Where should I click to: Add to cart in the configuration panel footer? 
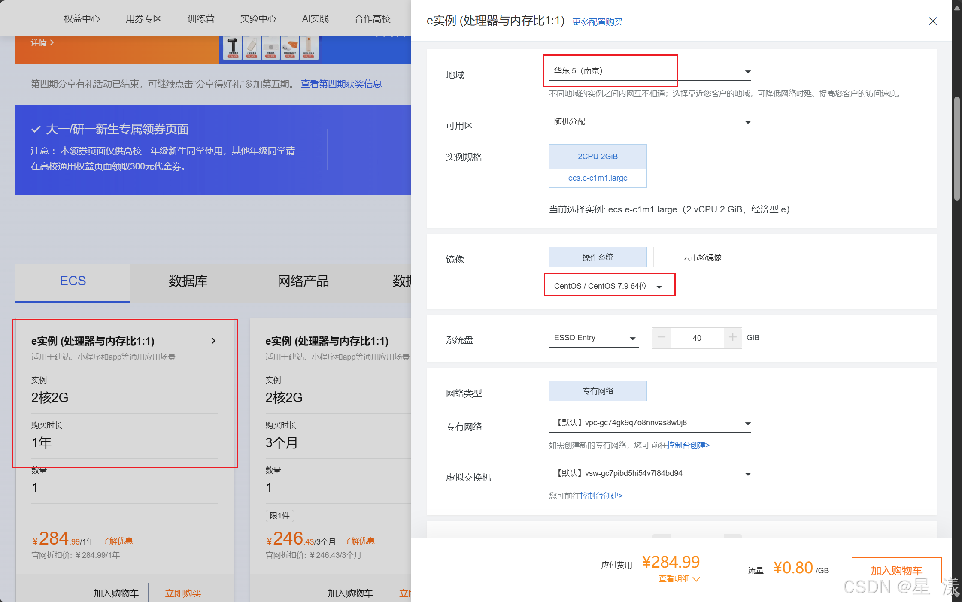click(896, 570)
